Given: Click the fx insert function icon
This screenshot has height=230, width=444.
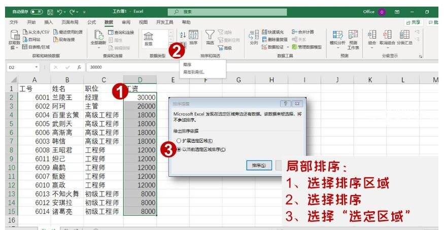Looking at the screenshot, I should [x=79, y=68].
